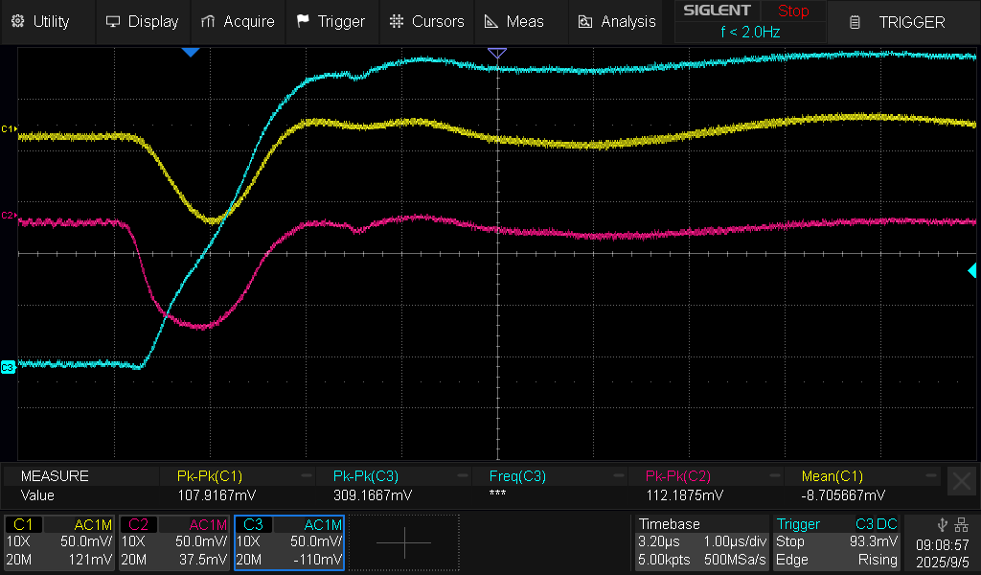Select the C3 channel ground marker
Viewport: 981px width, 575px height.
pyautogui.click(x=9, y=367)
